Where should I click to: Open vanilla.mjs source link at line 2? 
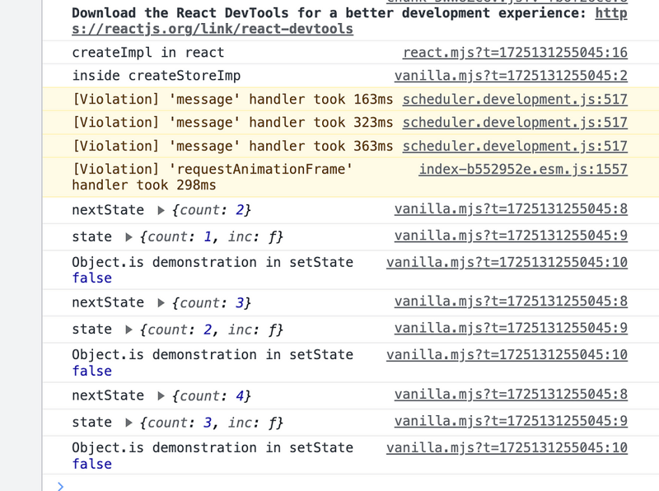point(511,76)
